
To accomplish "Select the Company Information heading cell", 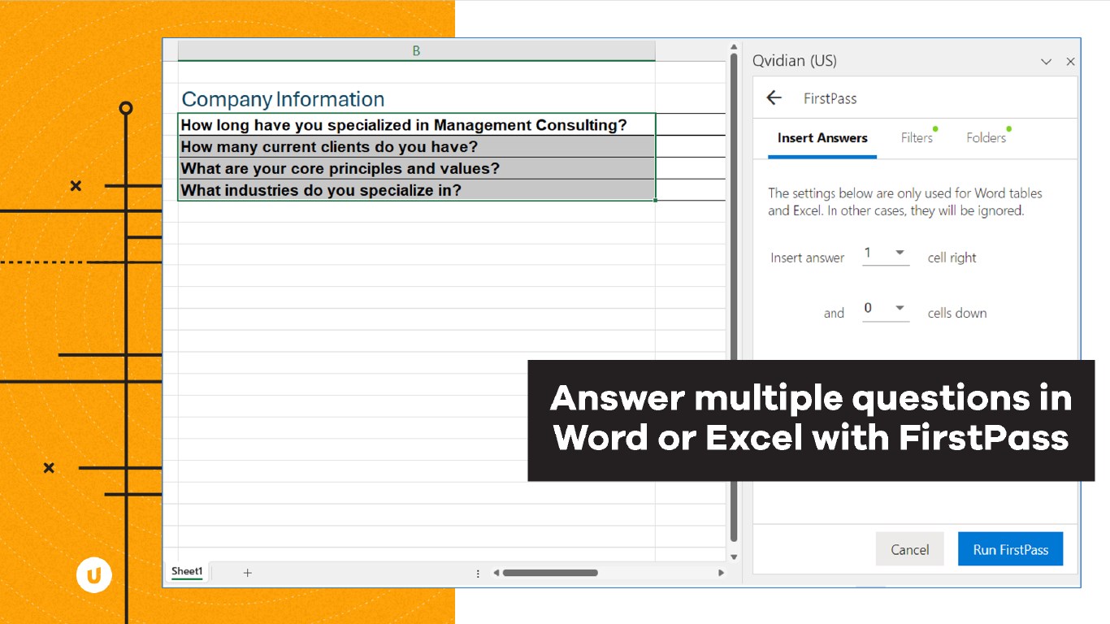I will (416, 99).
